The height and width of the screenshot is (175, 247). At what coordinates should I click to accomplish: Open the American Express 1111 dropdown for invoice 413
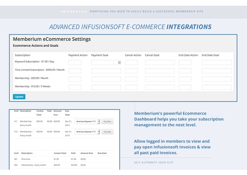click(87, 132)
